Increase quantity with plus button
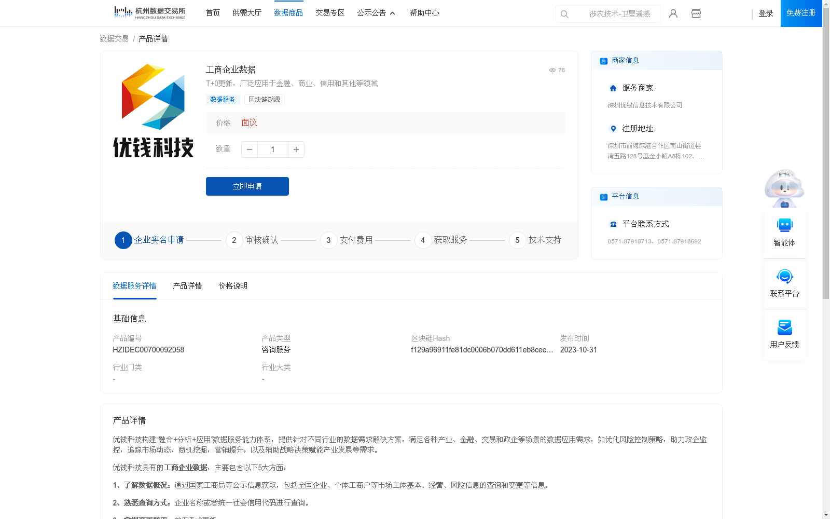Viewport: 830px width, 519px height. click(296, 149)
